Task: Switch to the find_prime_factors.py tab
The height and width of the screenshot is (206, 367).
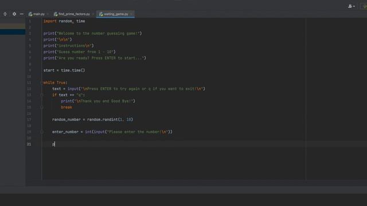Action: pos(72,14)
